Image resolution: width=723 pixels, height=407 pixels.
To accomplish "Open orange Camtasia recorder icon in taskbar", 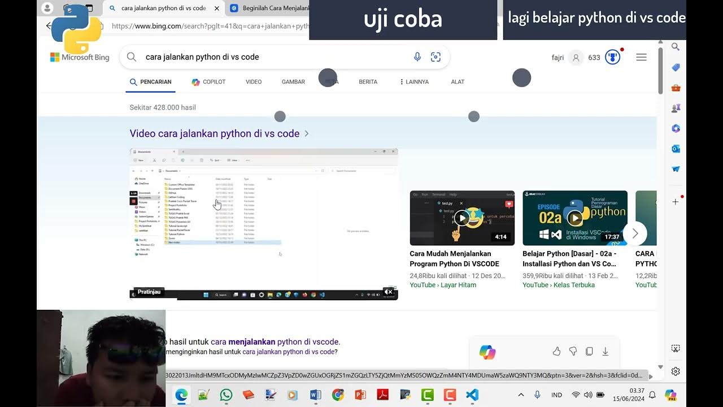I will [450, 395].
